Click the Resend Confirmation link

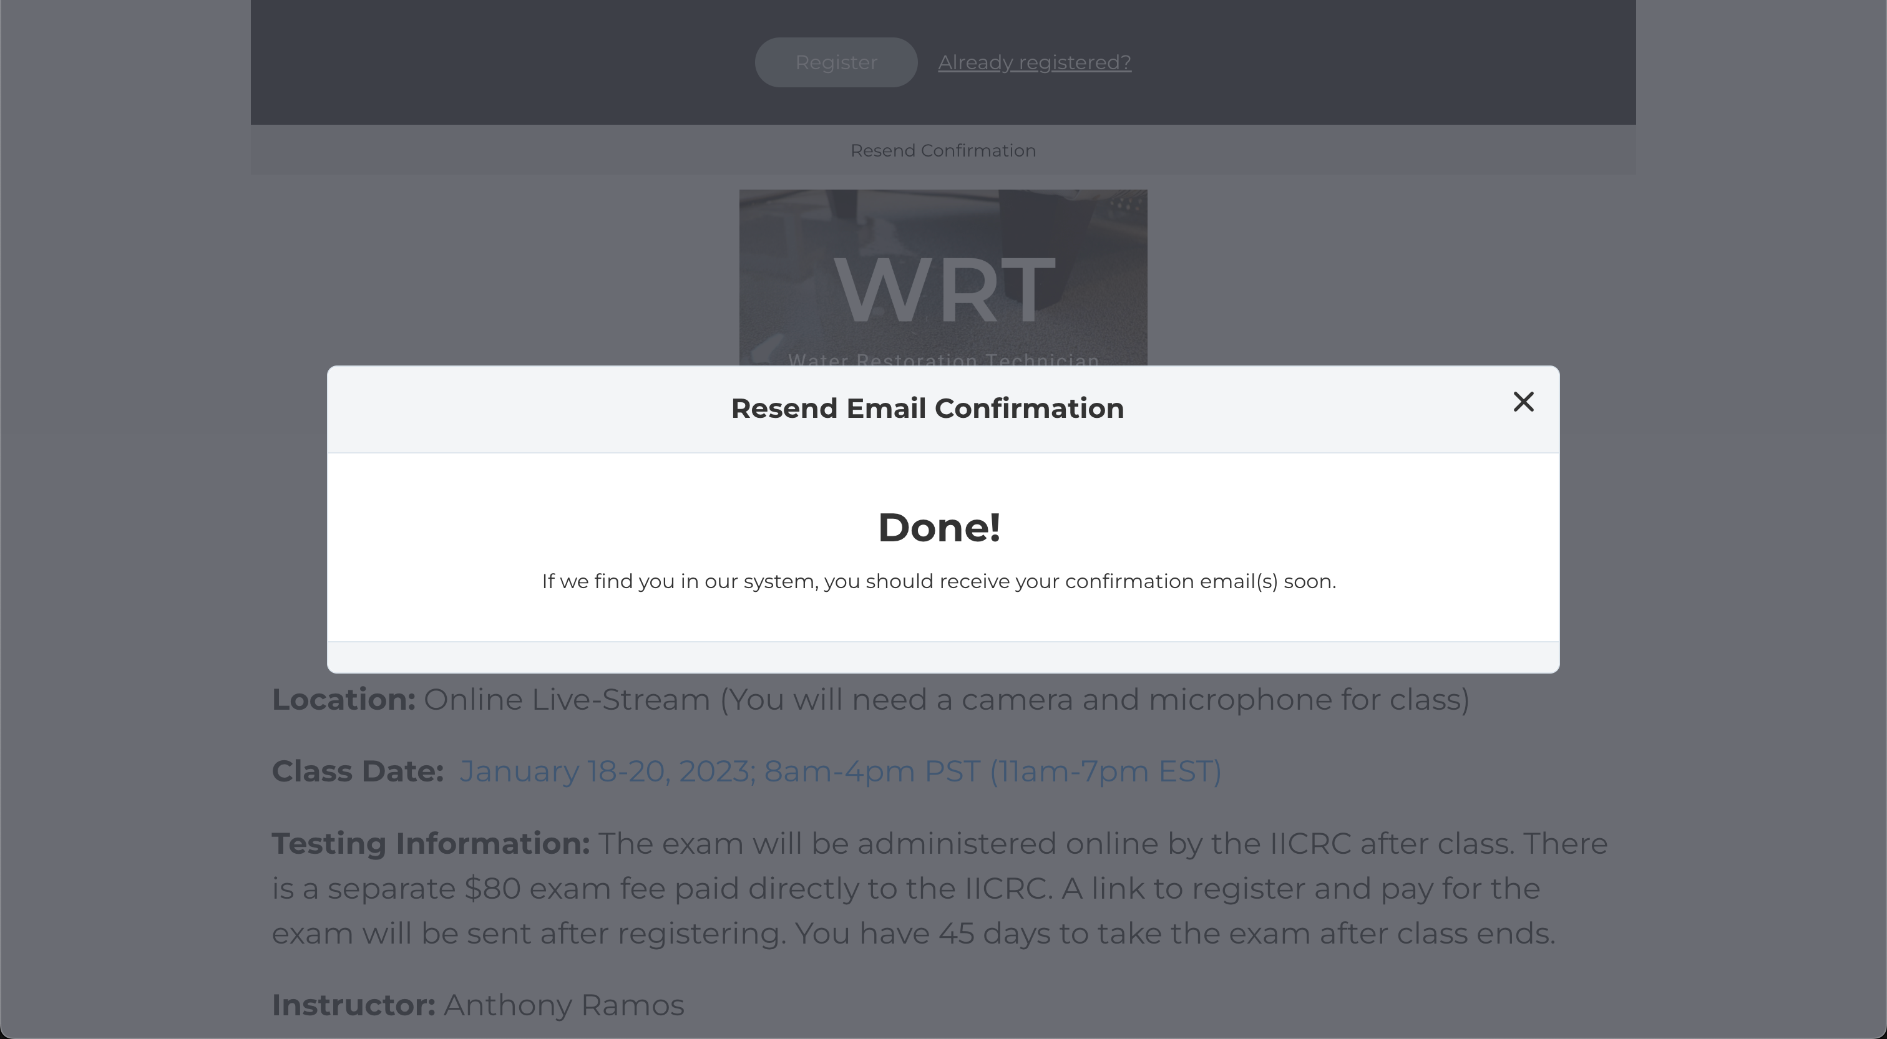[x=943, y=151]
